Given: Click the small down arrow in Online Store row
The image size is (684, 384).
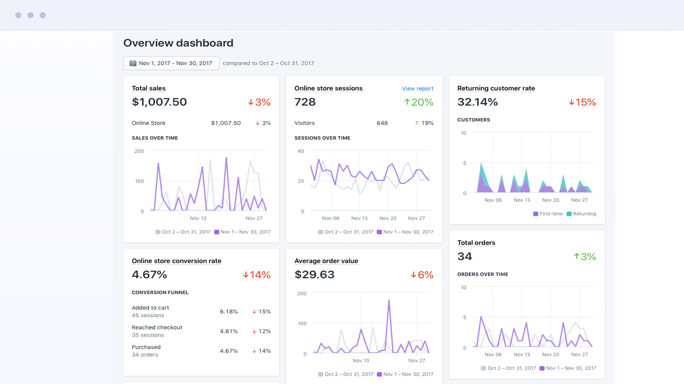Looking at the screenshot, I should click(x=258, y=123).
